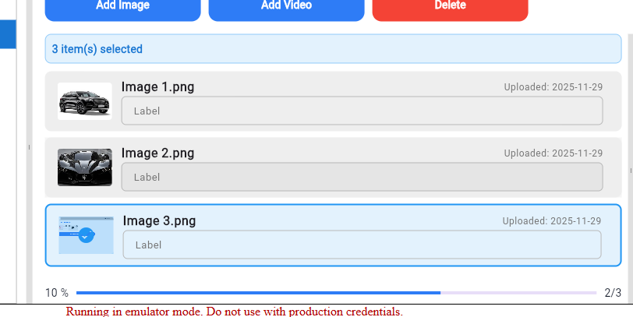The image size is (633, 317).
Task: Click the 10 % progress label
Action: (57, 293)
